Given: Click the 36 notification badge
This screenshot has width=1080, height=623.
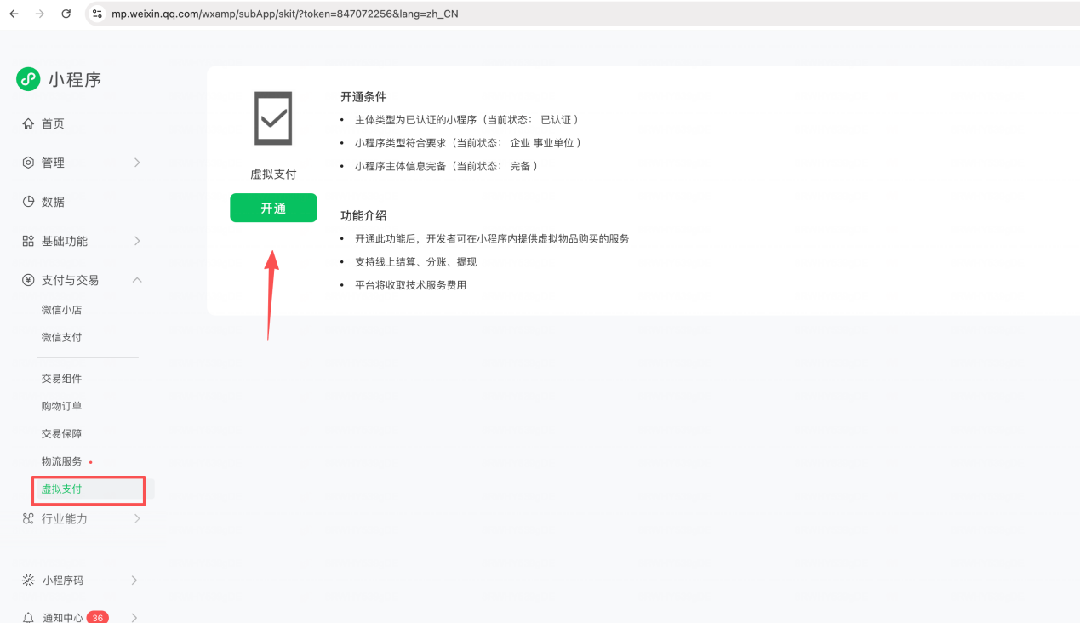Looking at the screenshot, I should (x=98, y=617).
